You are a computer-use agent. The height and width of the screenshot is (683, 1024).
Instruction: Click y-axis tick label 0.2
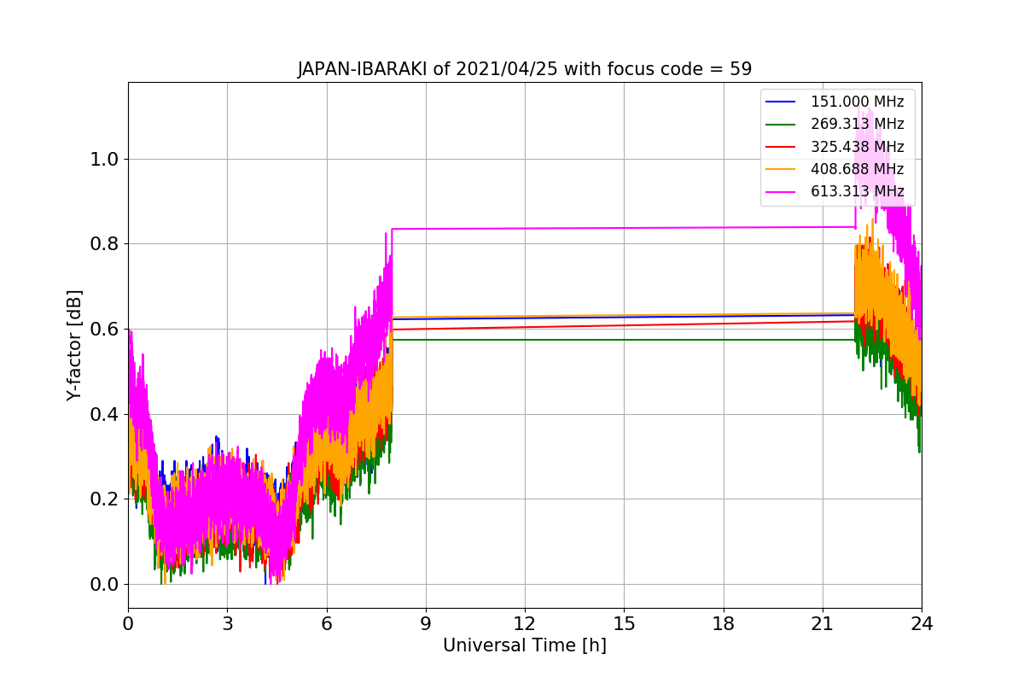pos(105,499)
